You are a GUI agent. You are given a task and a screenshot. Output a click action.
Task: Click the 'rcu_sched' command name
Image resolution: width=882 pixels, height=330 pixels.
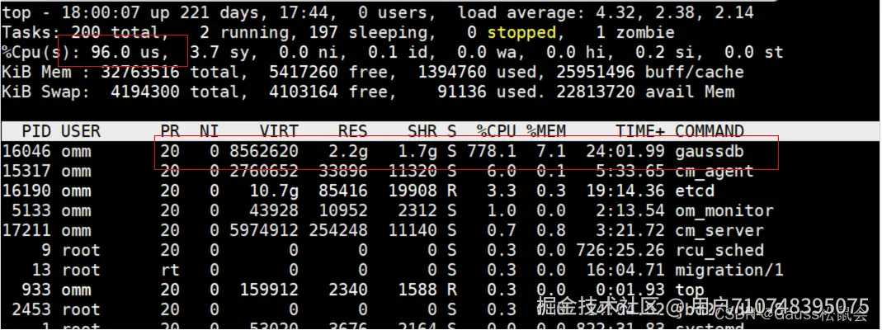point(719,252)
